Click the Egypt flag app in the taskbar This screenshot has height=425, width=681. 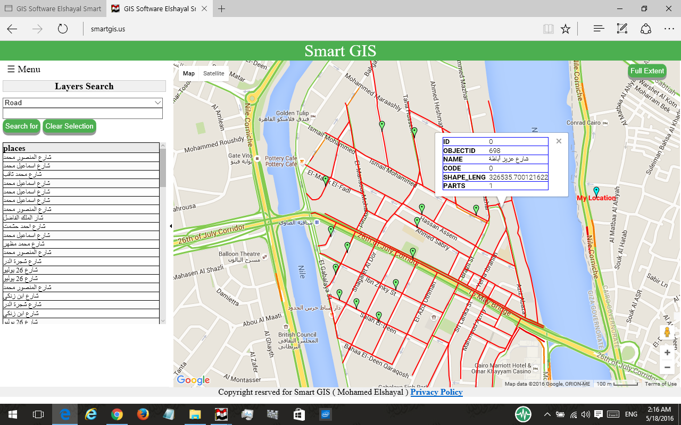pos(221,414)
